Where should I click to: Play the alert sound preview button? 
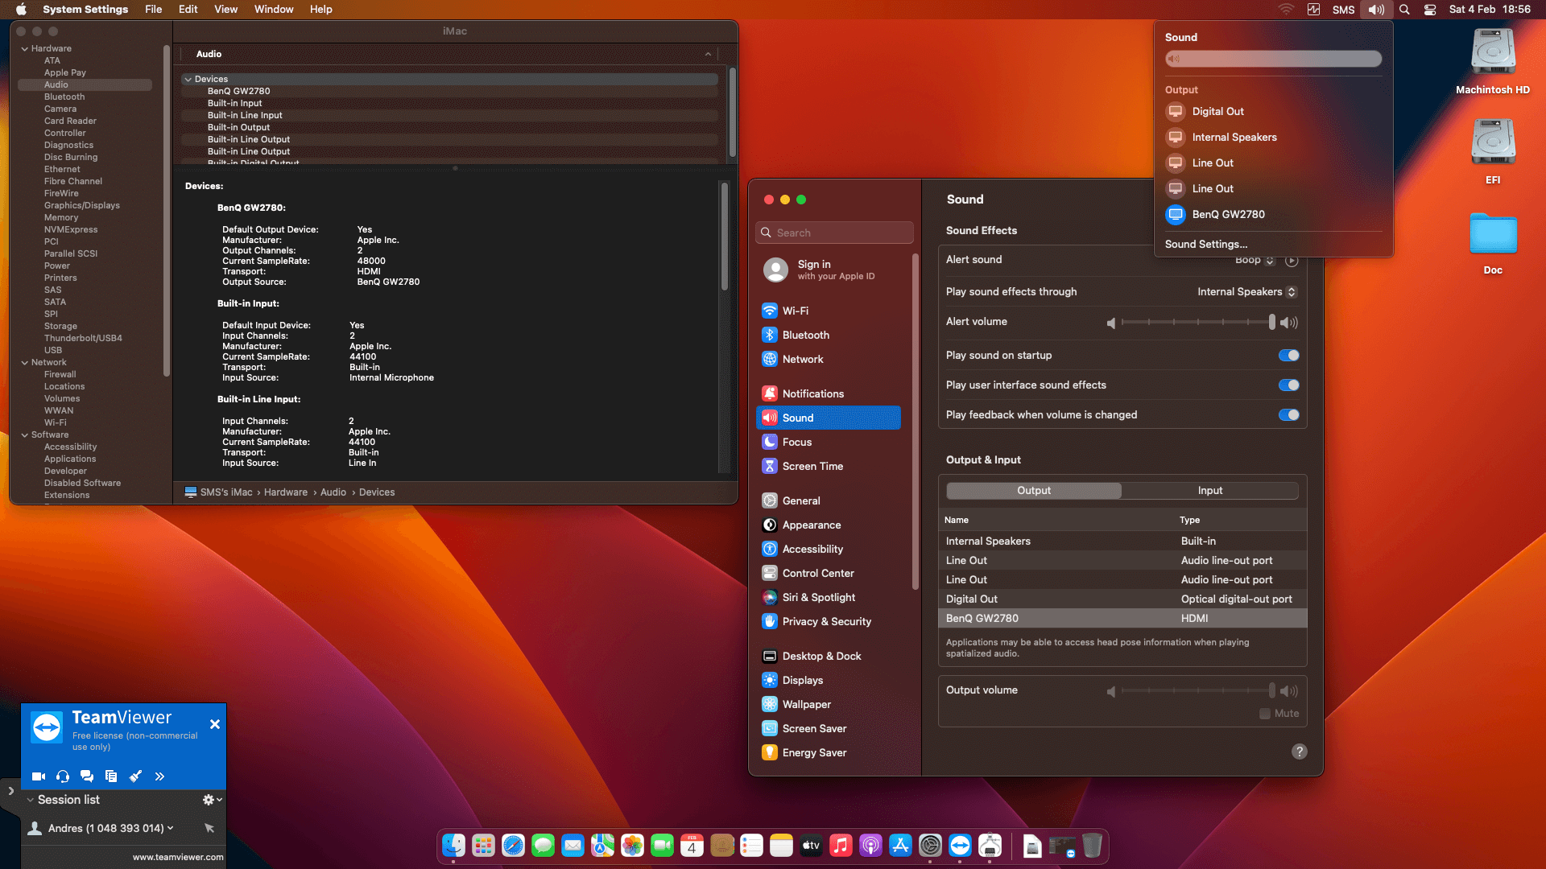(1292, 261)
